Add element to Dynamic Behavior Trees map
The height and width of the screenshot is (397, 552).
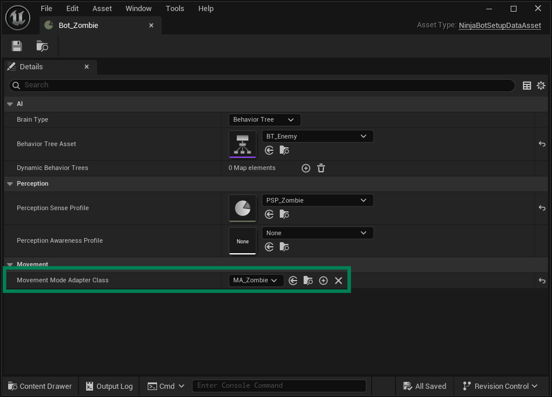305,168
